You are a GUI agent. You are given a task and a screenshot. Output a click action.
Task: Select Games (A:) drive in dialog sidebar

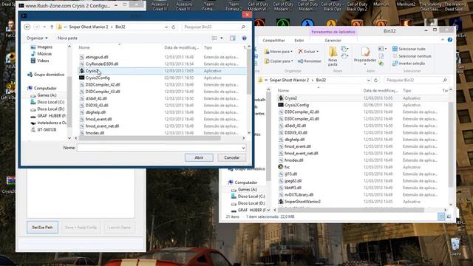(47, 95)
